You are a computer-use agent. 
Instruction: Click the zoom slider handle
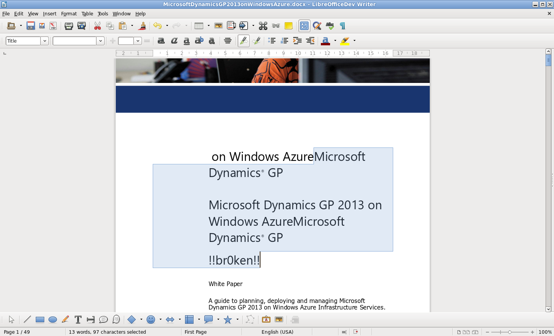tap(510, 332)
